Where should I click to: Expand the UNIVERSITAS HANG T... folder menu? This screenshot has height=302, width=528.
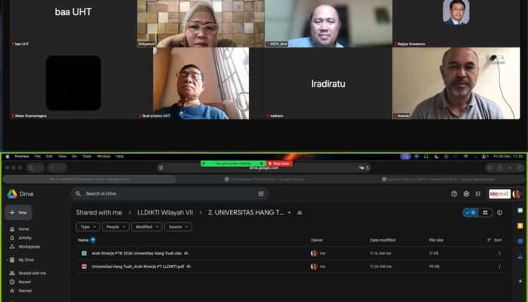(x=290, y=213)
